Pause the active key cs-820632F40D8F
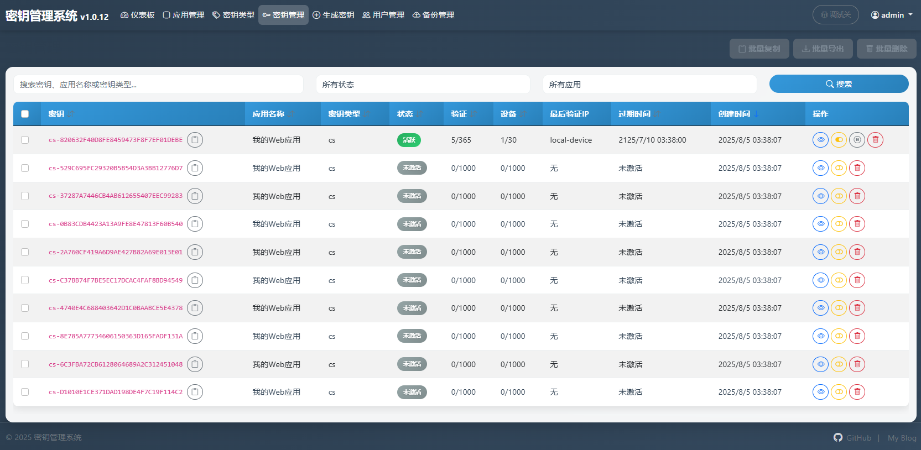 tap(857, 140)
